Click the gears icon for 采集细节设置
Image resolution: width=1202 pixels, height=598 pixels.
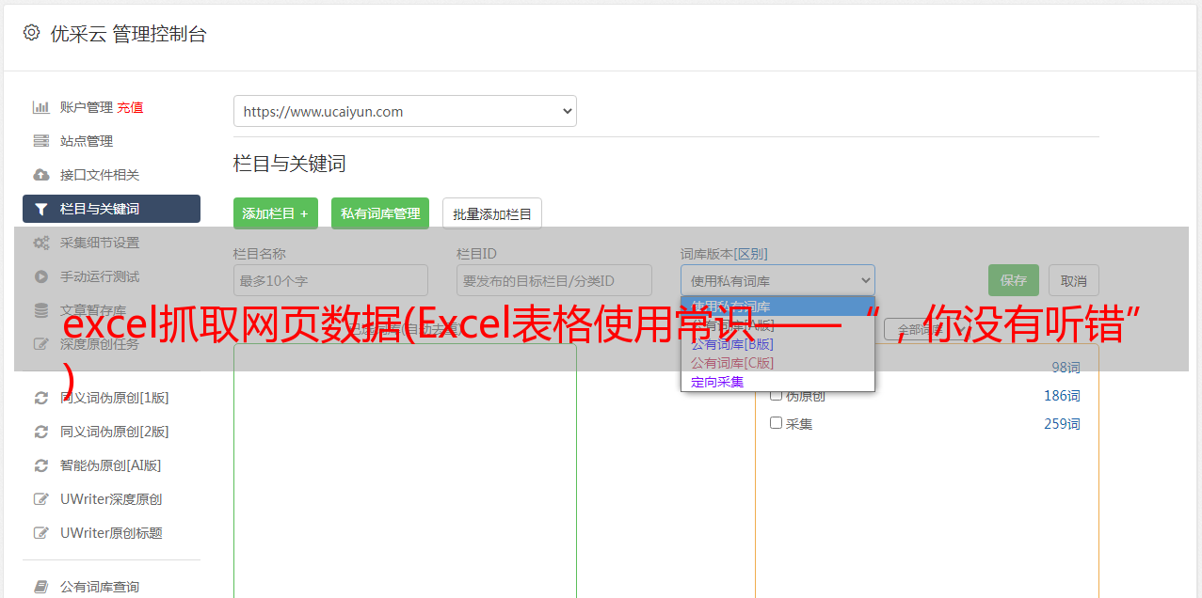click(40, 243)
